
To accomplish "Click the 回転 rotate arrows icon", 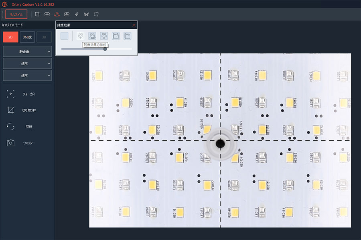I will (x=11, y=126).
